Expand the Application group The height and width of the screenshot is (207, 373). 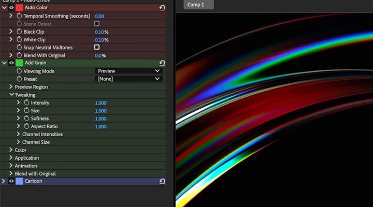[11, 157]
